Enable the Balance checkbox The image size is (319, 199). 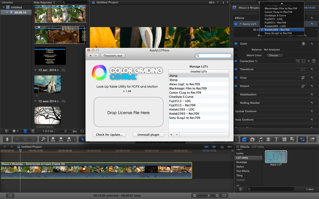pyautogui.click(x=236, y=50)
